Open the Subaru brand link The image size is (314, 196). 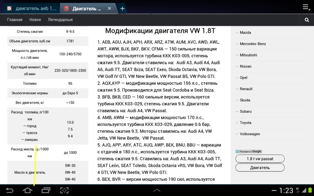246,111
